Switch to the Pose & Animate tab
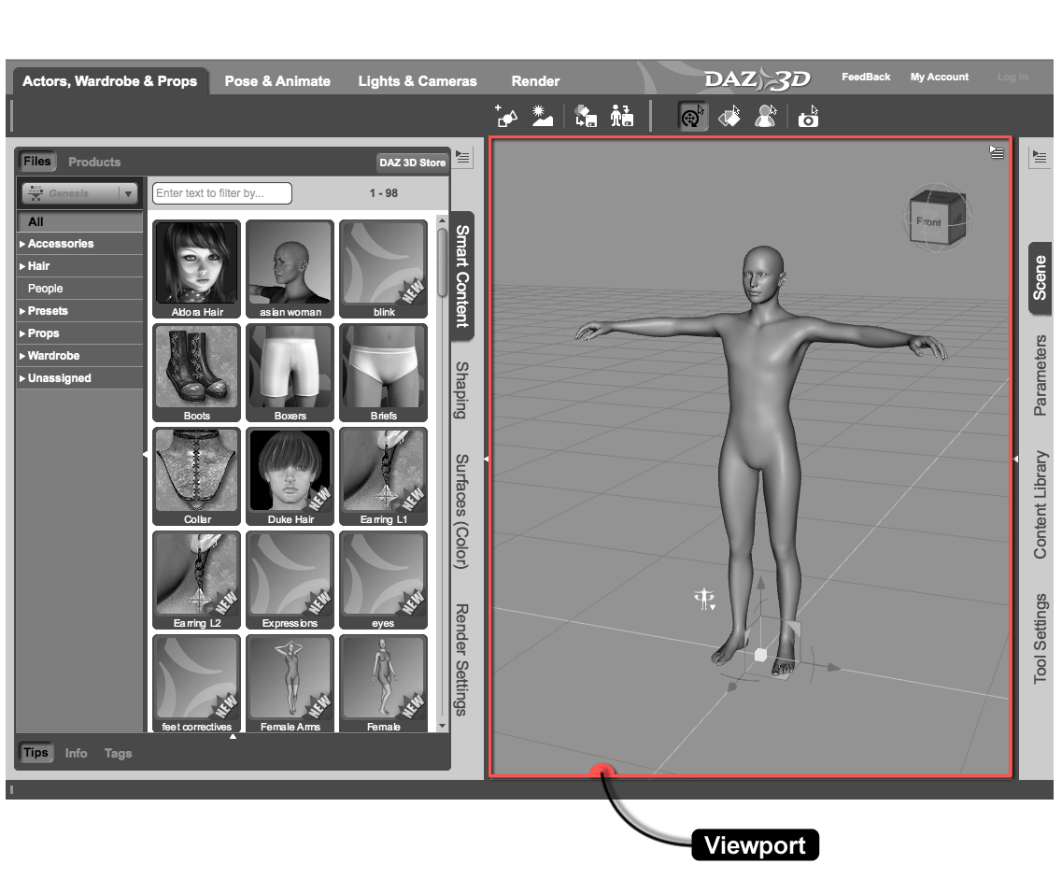The width and height of the screenshot is (1062, 878). pos(277,81)
